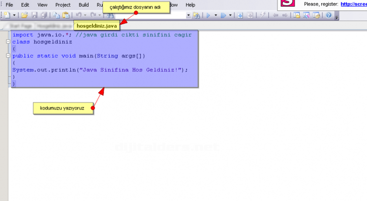Open the Run Project dropdown arrow
367x201 pixels.
coord(216,16)
